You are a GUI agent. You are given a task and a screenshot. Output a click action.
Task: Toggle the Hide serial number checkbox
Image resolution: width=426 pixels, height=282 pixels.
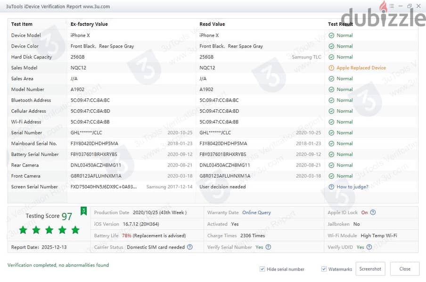[x=262, y=269]
